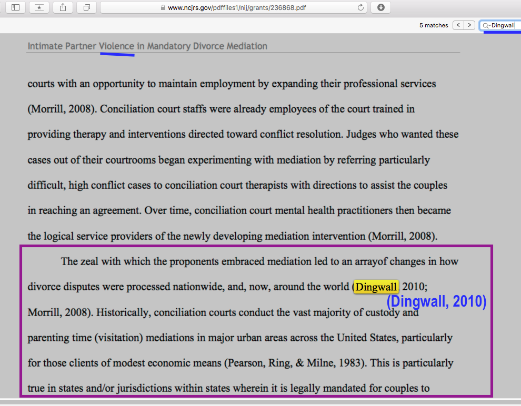The image size is (521, 406).
Task: Click the lock icon in address bar
Action: point(163,8)
